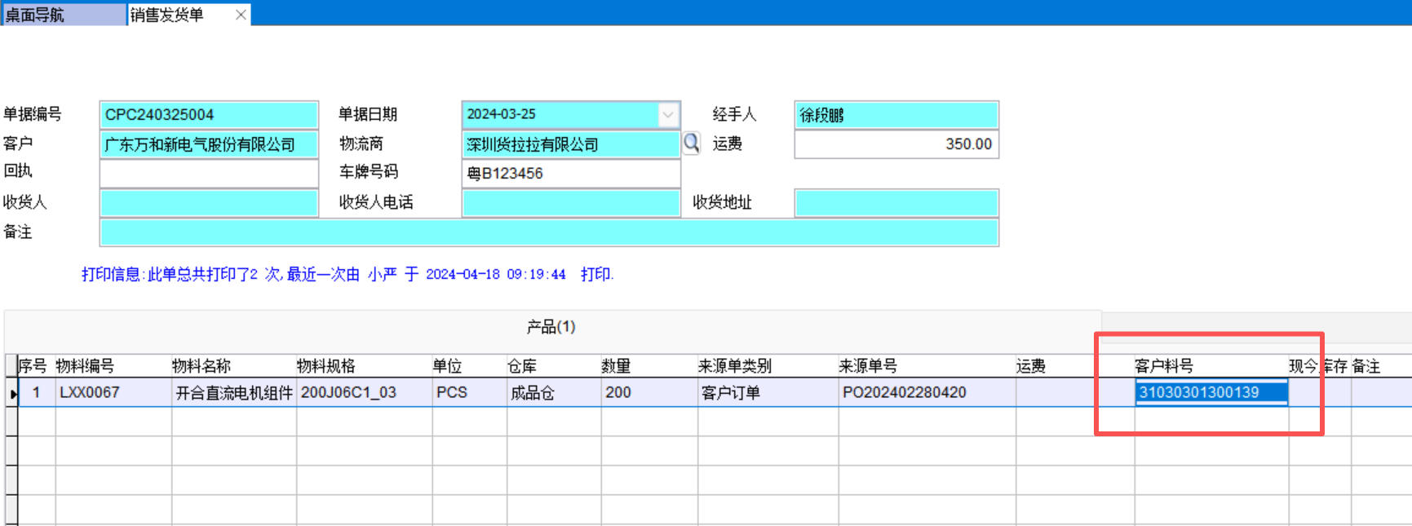Image resolution: width=1412 pixels, height=526 pixels.
Task: Click the 来源单号 cell PO202402280420
Action: coord(926,392)
